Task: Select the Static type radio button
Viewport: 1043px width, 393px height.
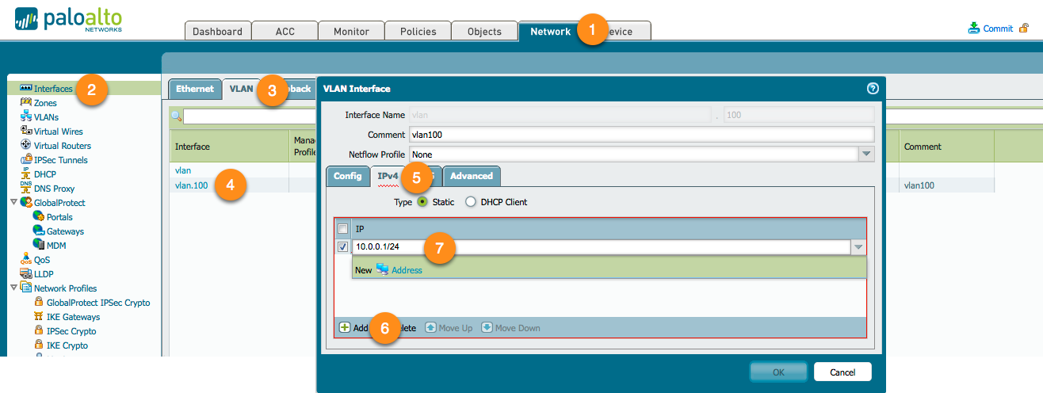Action: tap(422, 202)
